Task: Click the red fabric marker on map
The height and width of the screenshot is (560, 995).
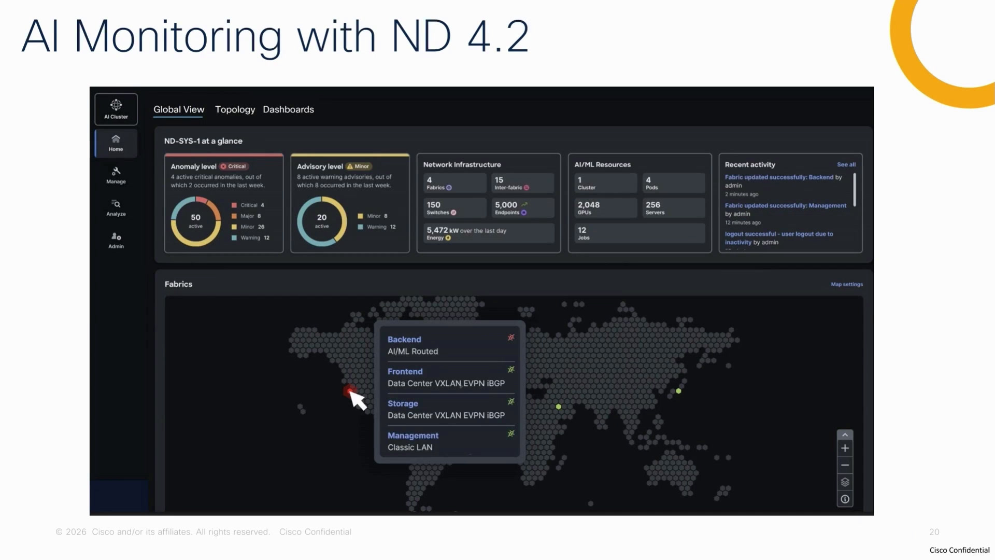Action: click(x=350, y=390)
